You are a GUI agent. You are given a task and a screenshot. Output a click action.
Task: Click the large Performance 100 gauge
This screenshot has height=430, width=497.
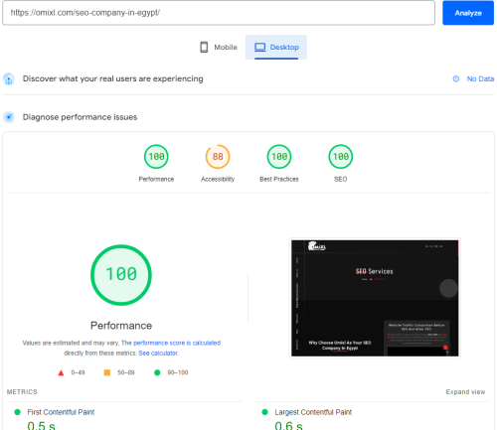[x=121, y=275]
